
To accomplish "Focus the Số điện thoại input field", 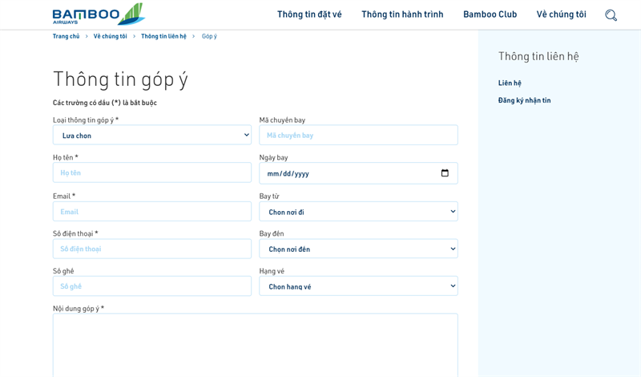I will (152, 249).
